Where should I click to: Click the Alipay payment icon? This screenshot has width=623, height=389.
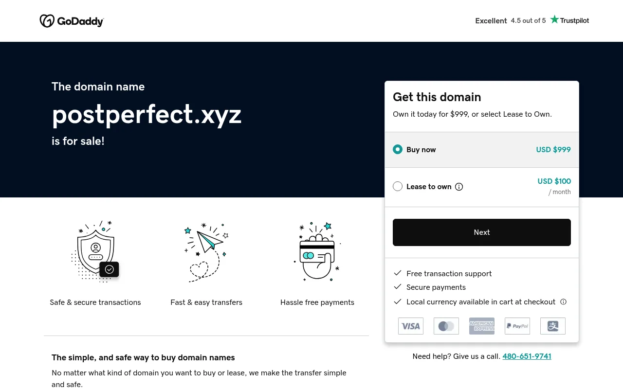coord(553,326)
